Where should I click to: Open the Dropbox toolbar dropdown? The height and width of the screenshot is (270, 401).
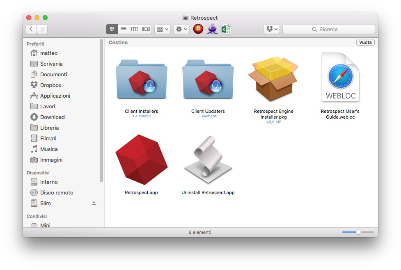pyautogui.click(x=272, y=29)
